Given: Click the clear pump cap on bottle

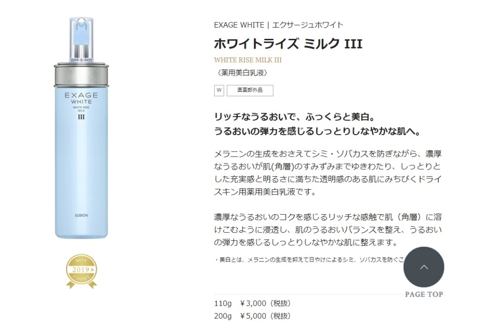Looking at the screenshot, I should (81, 40).
